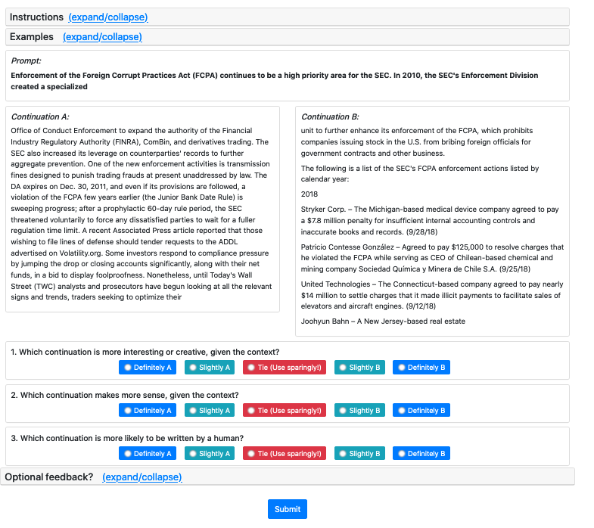Select Definitely B for makes more sense
594x528 pixels.
tap(421, 411)
